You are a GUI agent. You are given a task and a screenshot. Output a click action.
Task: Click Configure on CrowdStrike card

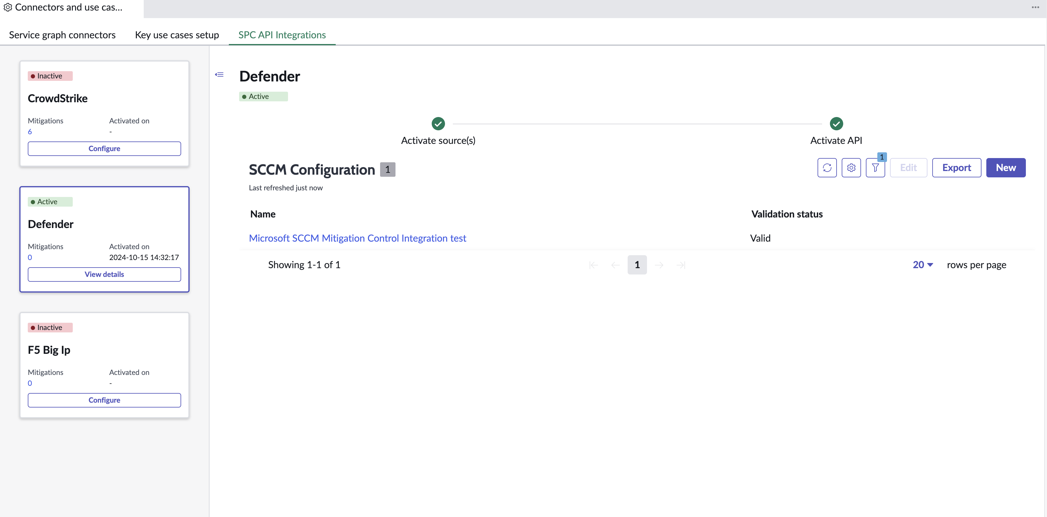[104, 149]
